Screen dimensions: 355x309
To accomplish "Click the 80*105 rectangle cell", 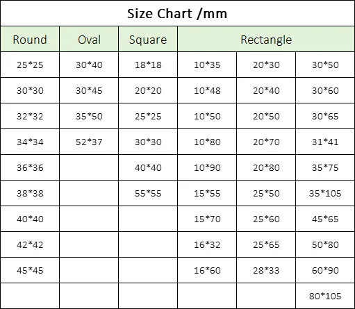I will 325,296.
